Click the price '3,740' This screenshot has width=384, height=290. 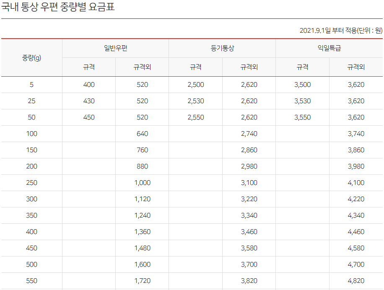tap(356, 134)
